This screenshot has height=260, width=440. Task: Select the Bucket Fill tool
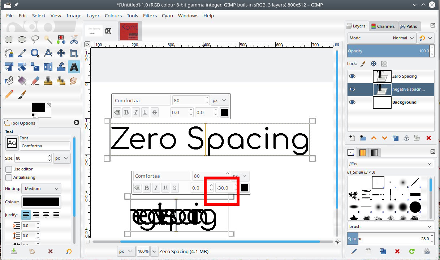(9, 80)
